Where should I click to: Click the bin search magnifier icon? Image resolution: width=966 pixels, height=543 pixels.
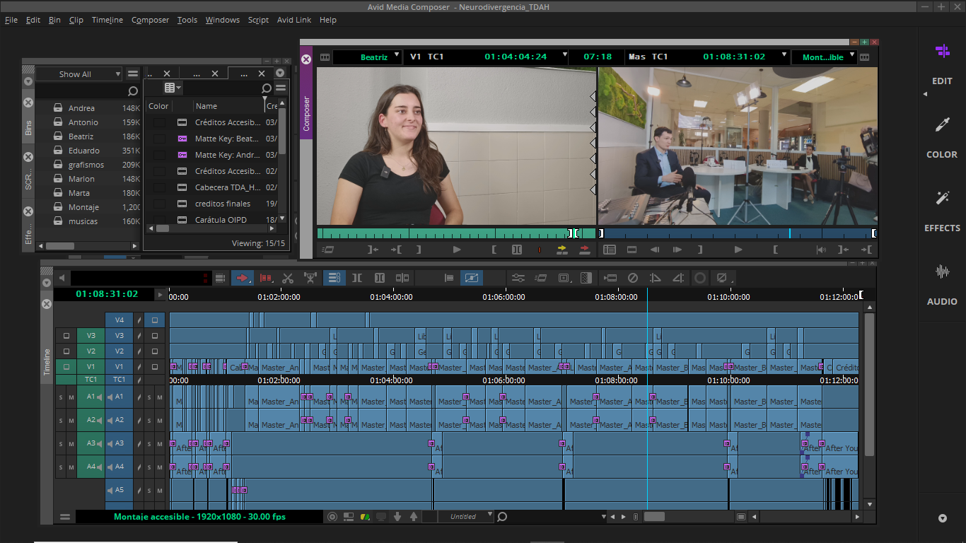[x=267, y=88]
